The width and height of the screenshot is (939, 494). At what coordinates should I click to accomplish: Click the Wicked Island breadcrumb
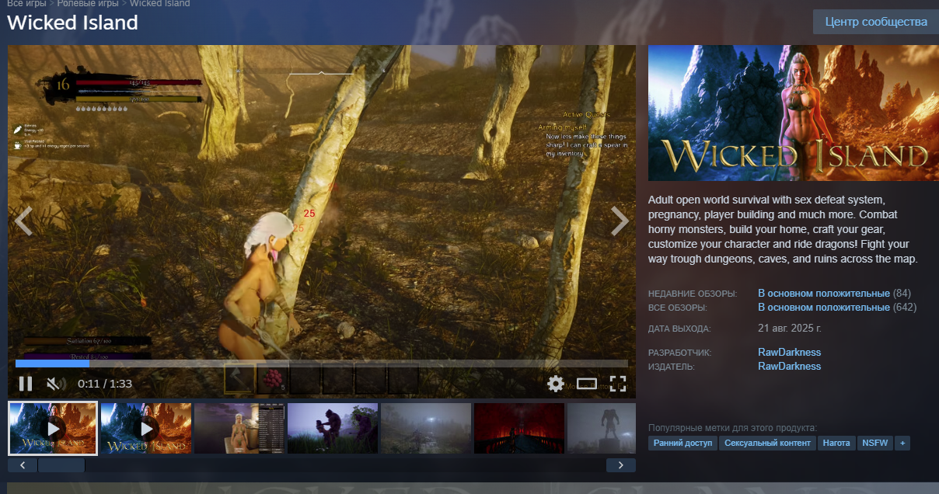tap(160, 3)
